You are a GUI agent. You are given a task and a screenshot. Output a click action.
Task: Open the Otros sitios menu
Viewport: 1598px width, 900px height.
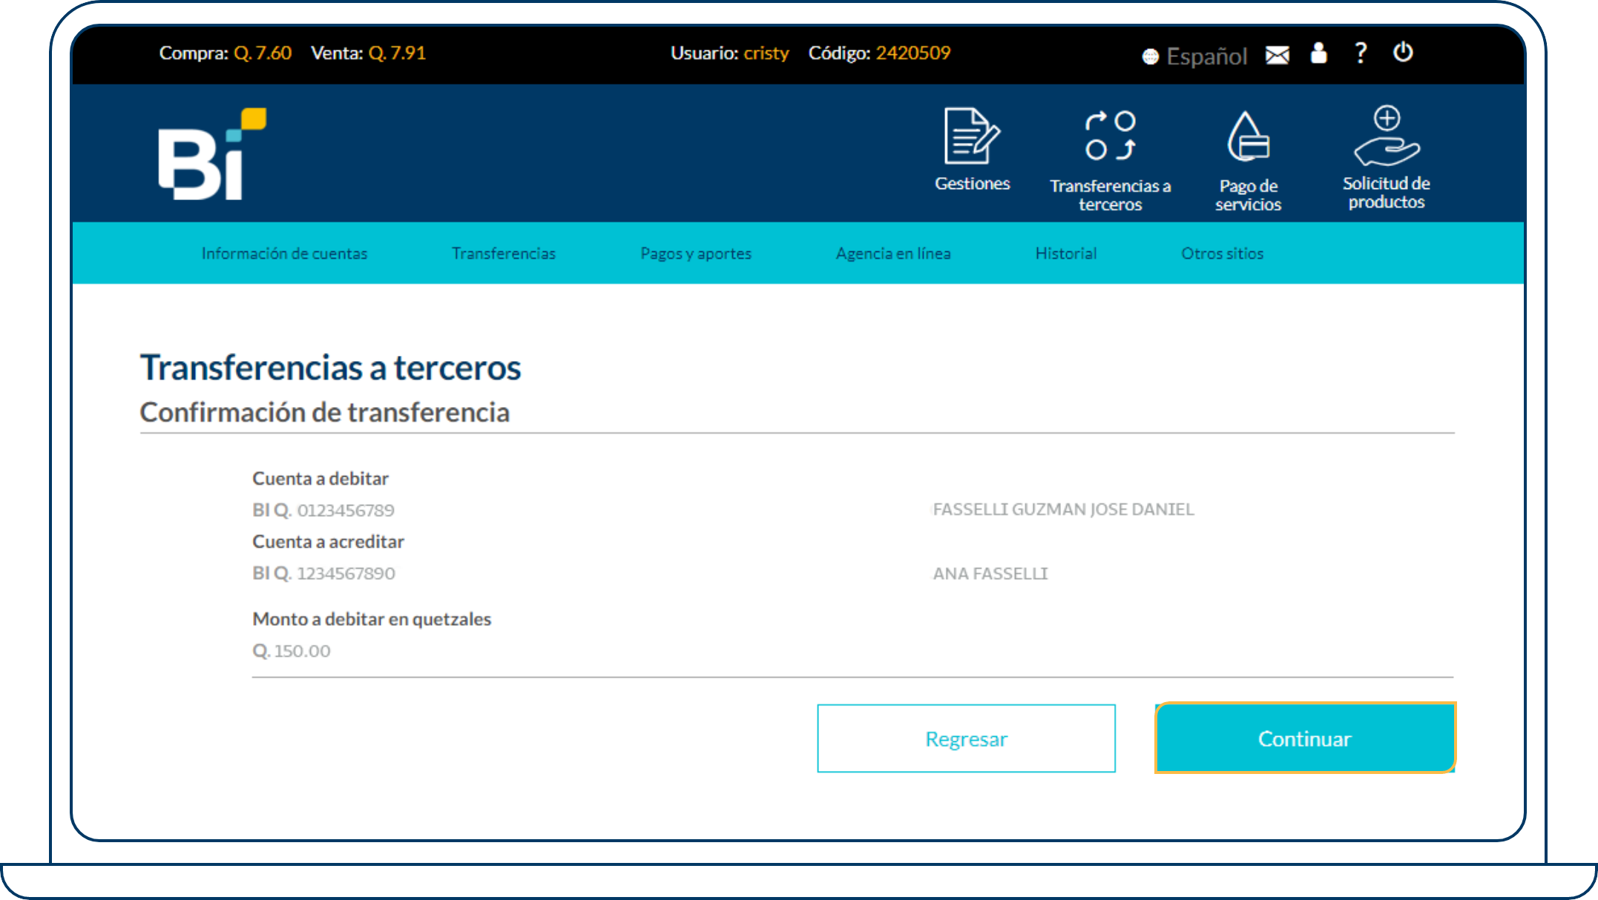pyautogui.click(x=1222, y=254)
